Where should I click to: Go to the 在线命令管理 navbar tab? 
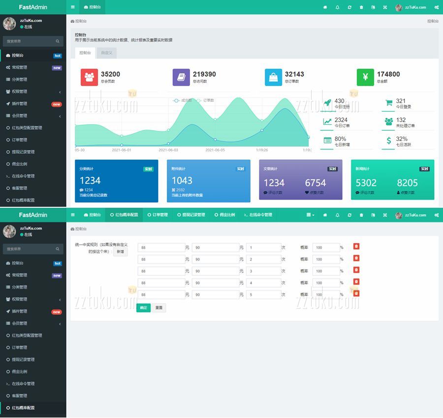pyautogui.click(x=258, y=215)
